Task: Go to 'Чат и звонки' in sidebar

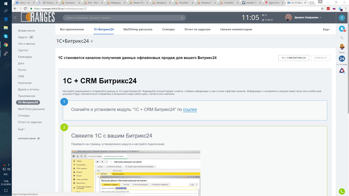Action: pos(26,44)
